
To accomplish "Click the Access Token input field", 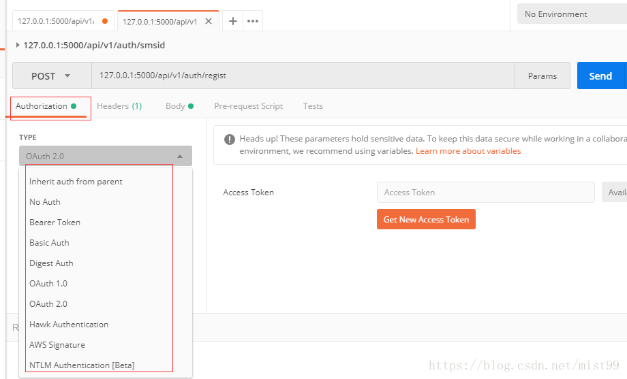I will (x=485, y=192).
